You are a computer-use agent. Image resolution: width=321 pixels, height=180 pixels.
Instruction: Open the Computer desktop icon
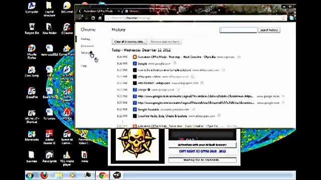tap(32, 8)
